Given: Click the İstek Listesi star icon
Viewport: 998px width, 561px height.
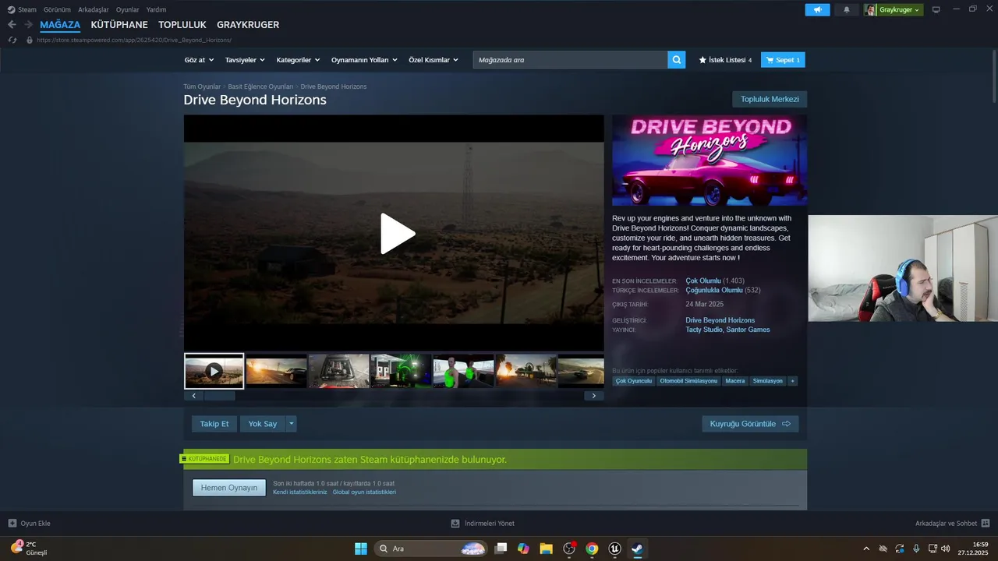Looking at the screenshot, I should click(702, 60).
